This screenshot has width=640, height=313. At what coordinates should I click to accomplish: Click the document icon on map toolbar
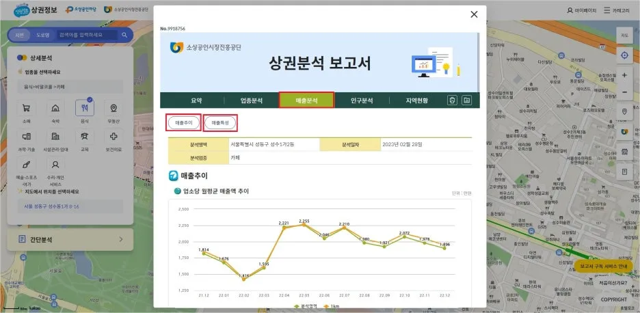(624, 172)
